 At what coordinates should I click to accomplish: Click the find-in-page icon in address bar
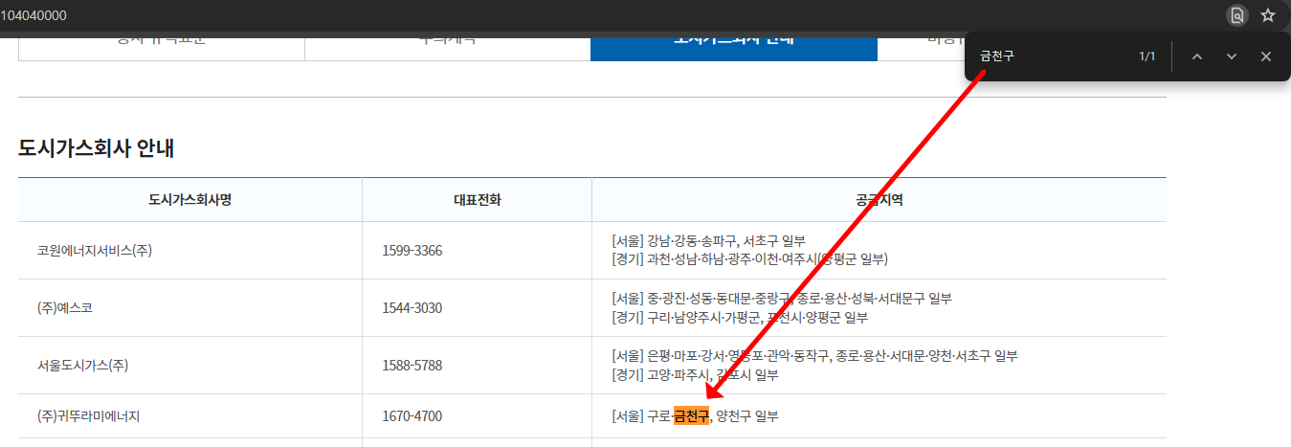click(1237, 15)
